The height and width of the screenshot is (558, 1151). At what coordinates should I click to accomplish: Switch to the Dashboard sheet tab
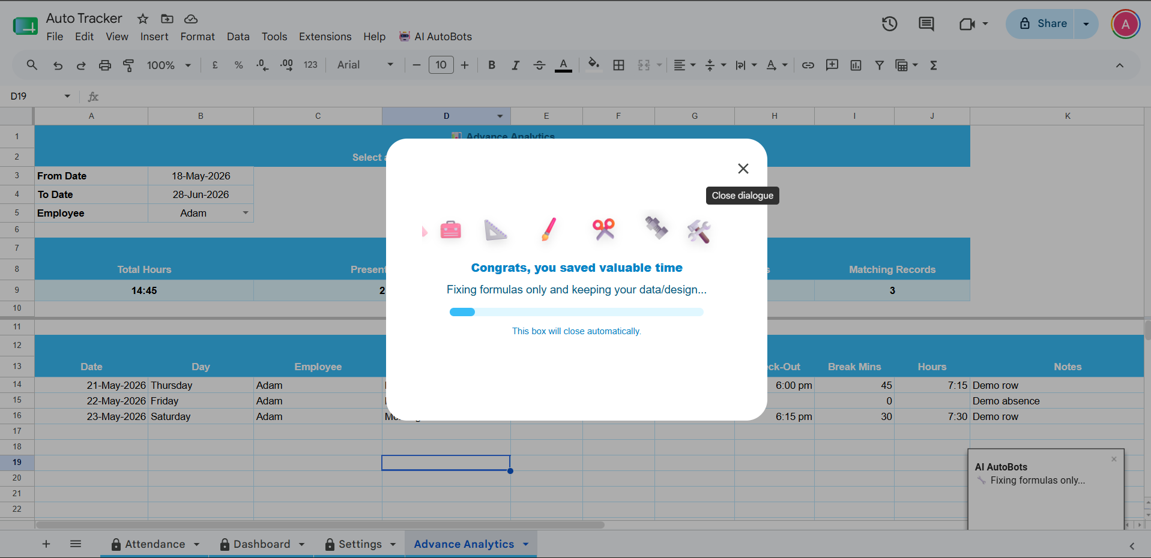point(262,544)
